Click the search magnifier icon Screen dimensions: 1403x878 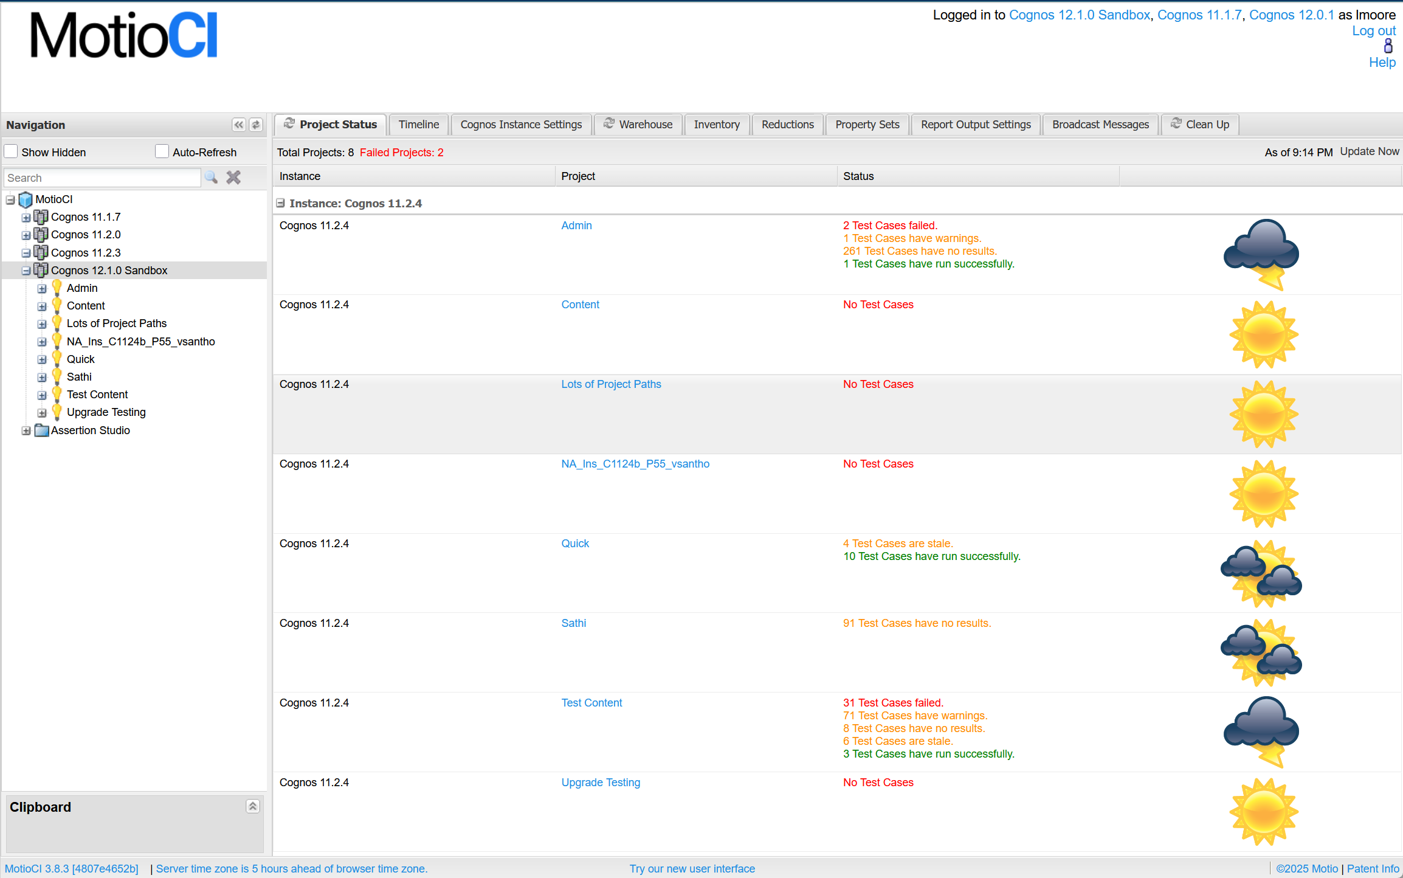[211, 178]
